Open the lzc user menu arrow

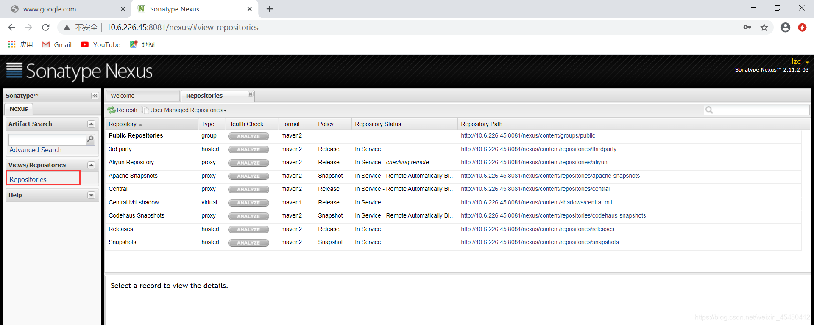pos(807,62)
